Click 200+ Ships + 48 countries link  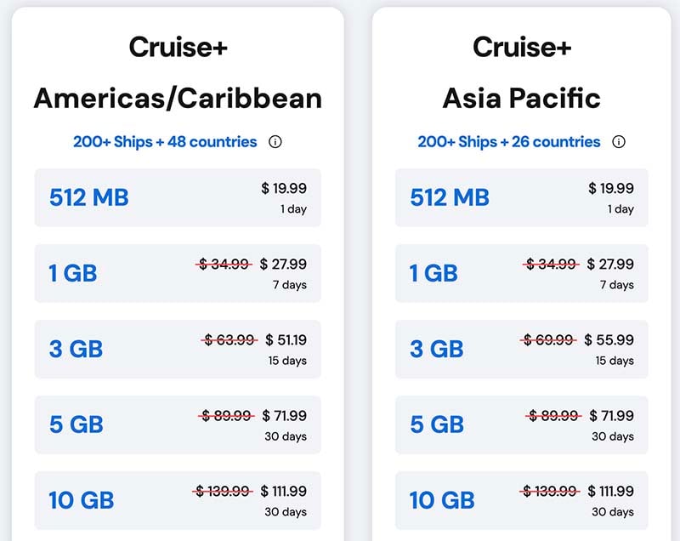tap(165, 142)
